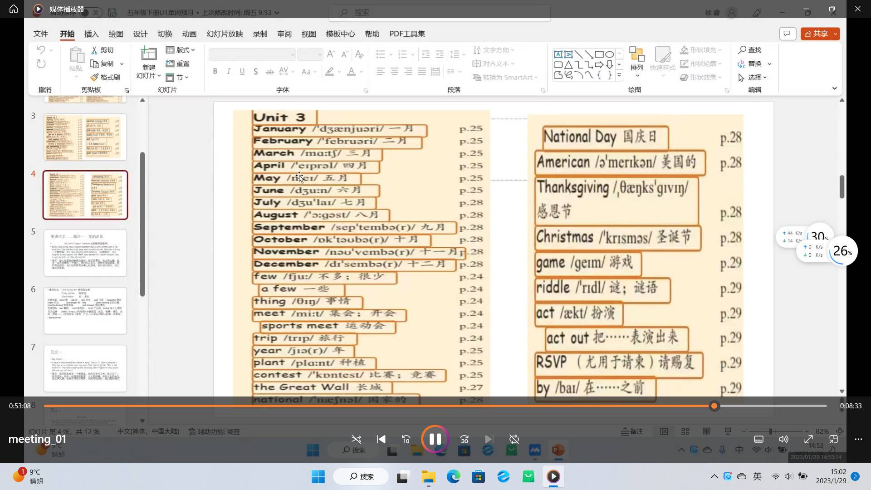Click 查找 (Find) button

(x=750, y=50)
